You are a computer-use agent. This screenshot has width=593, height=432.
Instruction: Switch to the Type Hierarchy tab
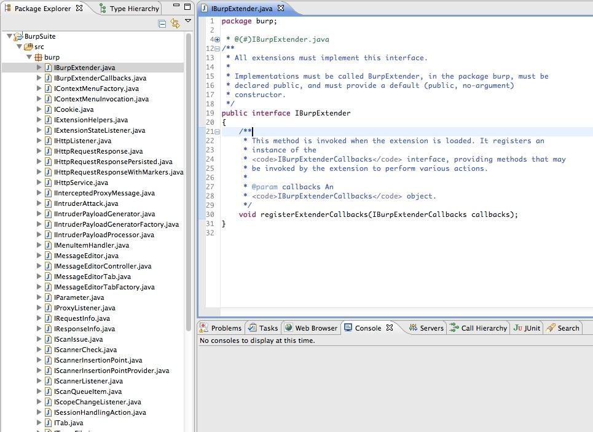click(x=134, y=9)
